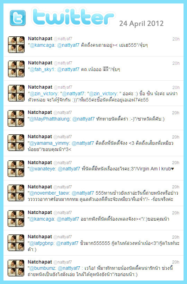Open the @november_taew mention link
The image size is (187, 284).
coord(50,193)
